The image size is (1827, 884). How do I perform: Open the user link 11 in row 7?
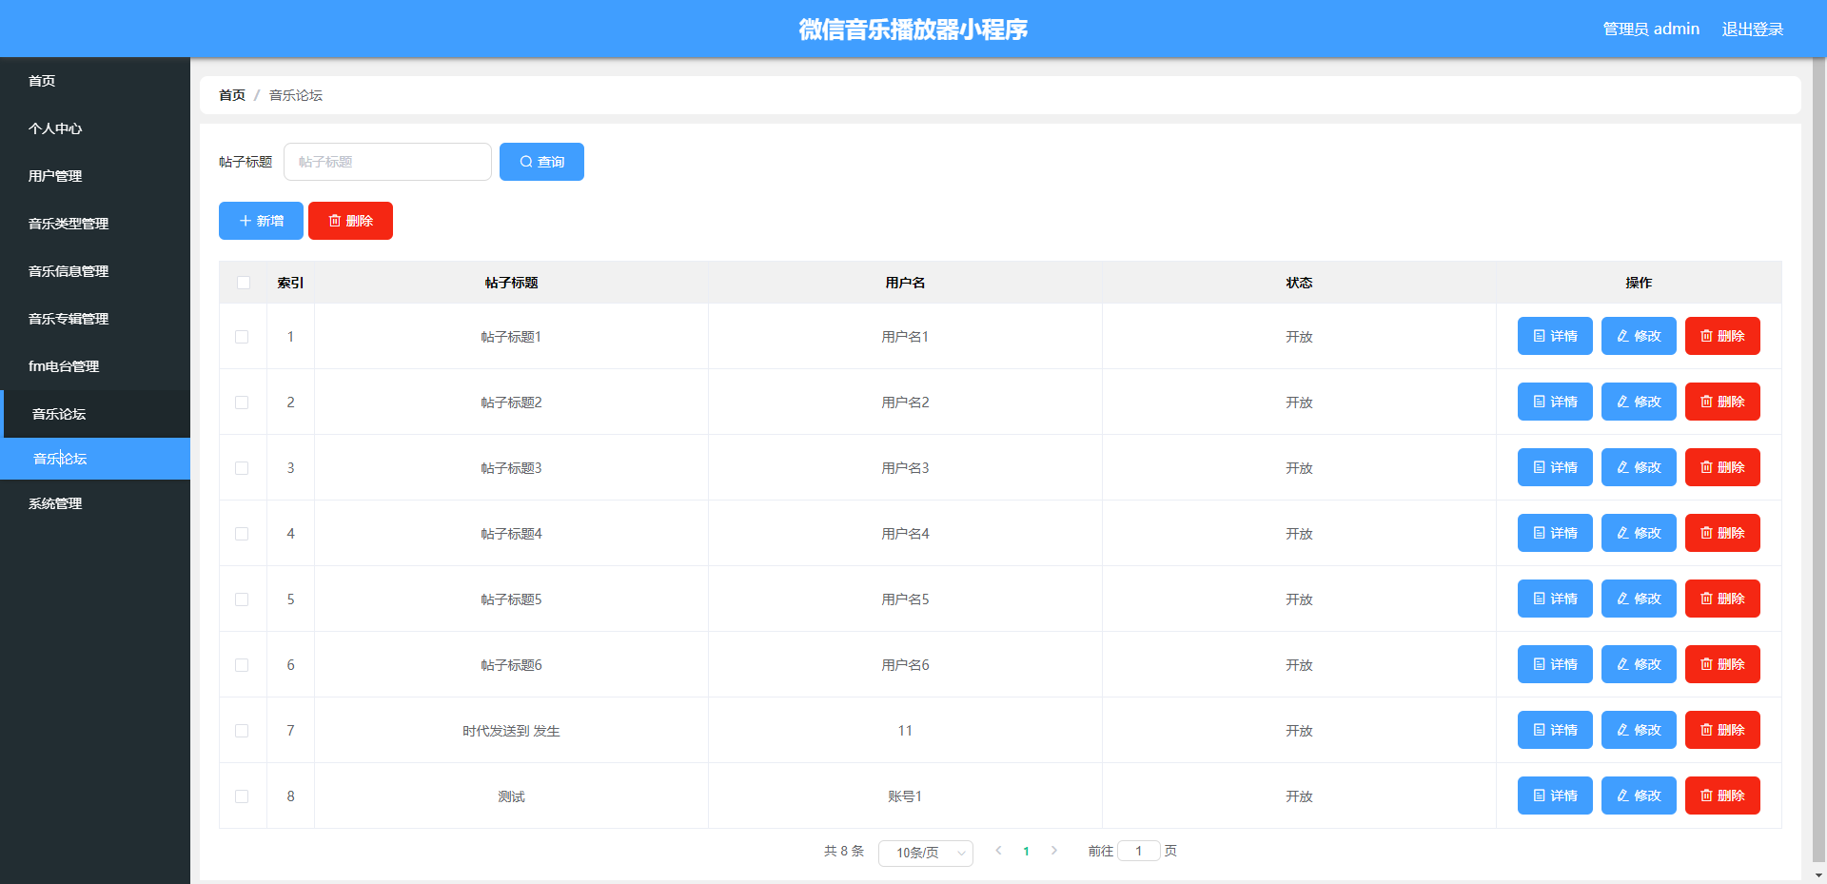tap(905, 730)
